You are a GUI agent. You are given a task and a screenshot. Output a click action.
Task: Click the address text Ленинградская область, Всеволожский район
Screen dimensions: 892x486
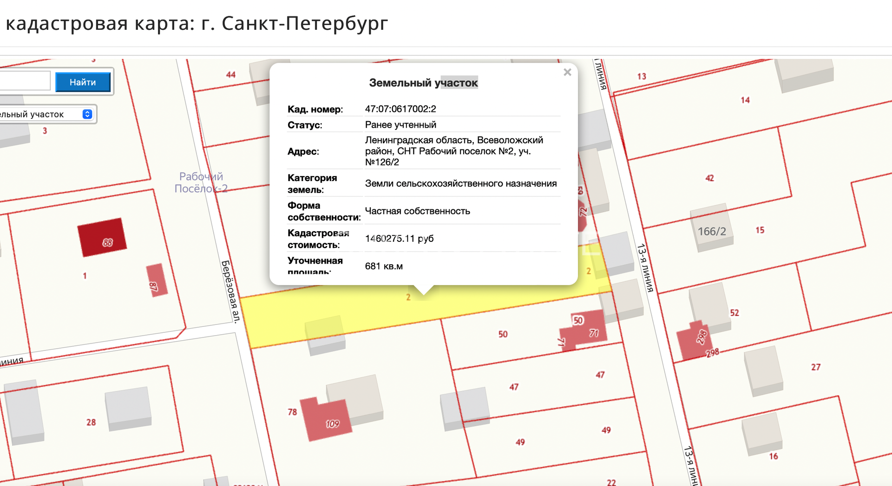454,145
